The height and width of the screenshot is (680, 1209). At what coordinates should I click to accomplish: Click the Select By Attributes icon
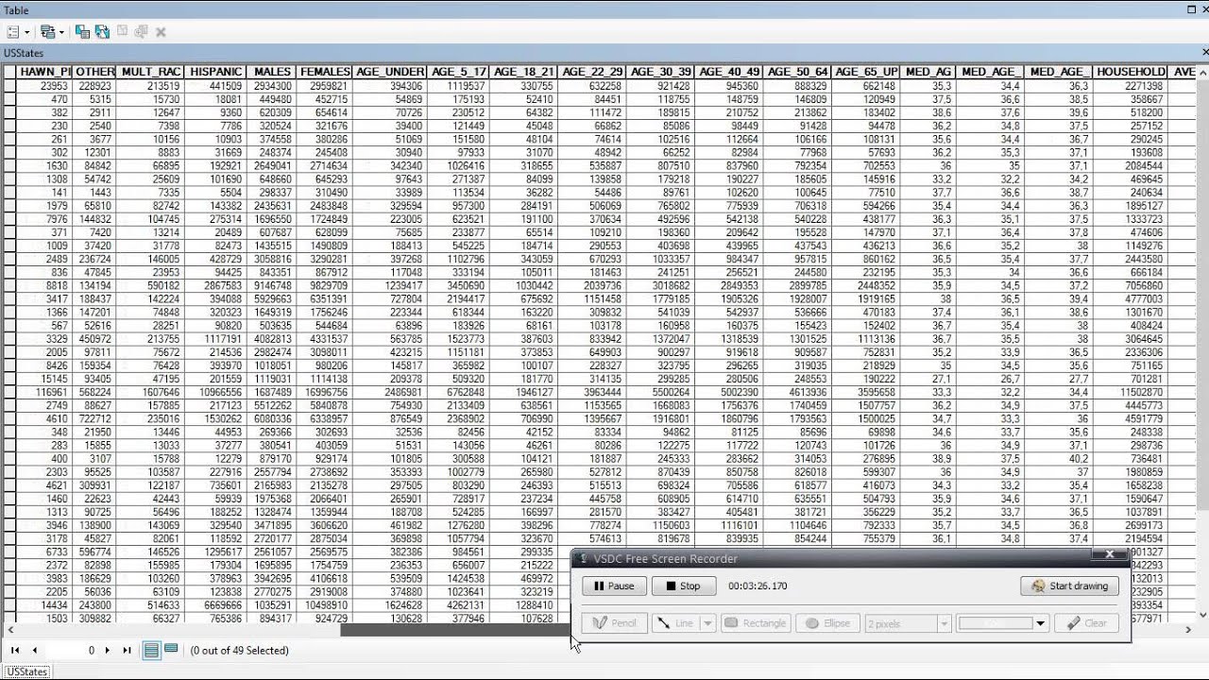coord(83,32)
